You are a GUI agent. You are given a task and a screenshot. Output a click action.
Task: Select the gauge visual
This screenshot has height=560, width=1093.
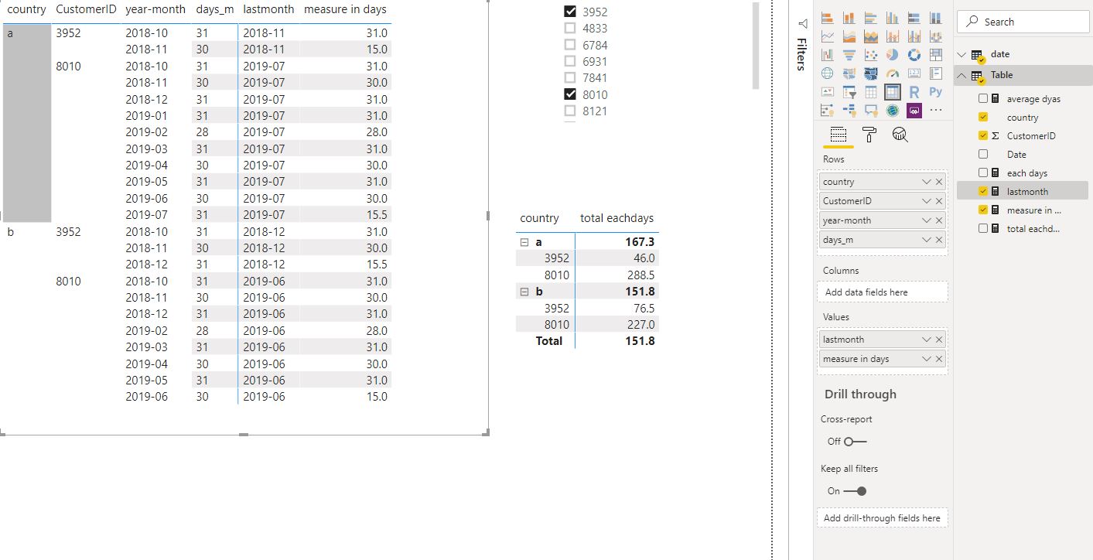893,73
